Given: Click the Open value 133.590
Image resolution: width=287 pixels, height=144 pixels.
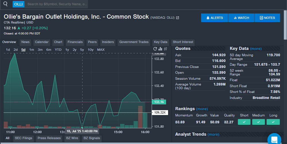Looking at the screenshot, I should (x=219, y=73).
